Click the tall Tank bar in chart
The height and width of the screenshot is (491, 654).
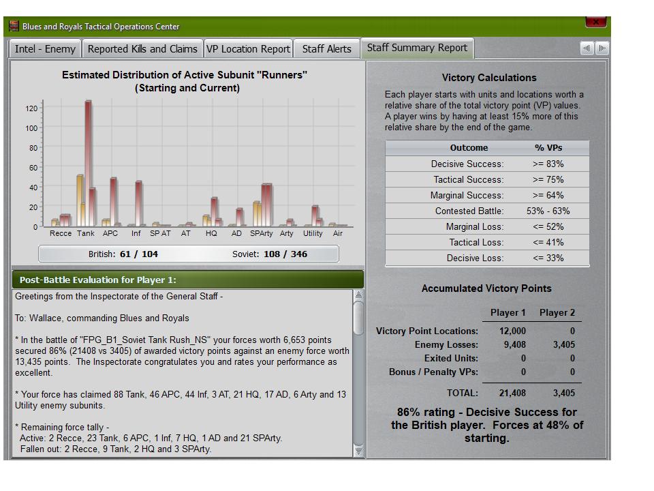click(x=89, y=163)
